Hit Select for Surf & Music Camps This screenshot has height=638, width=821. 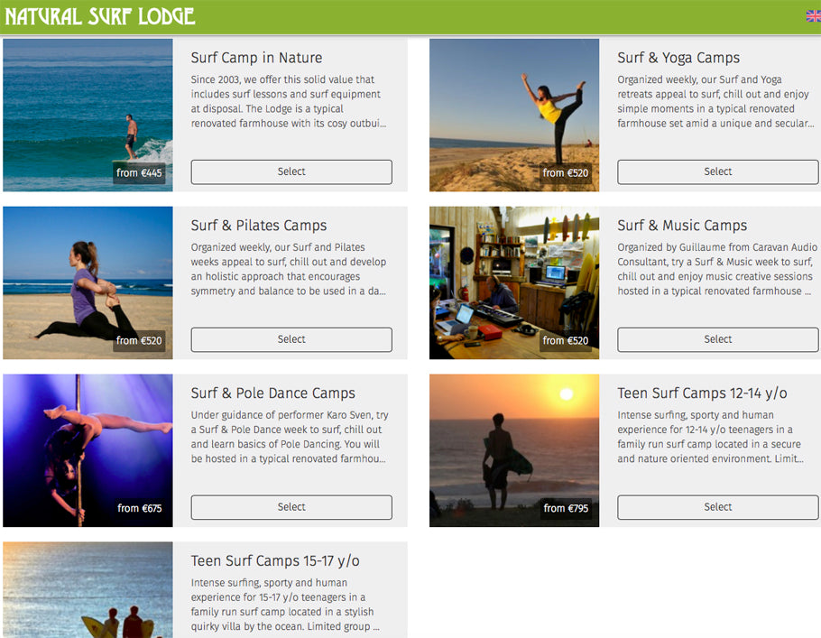[717, 339]
